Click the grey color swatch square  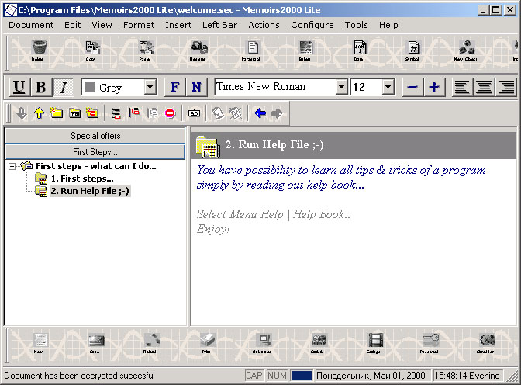pos(90,87)
